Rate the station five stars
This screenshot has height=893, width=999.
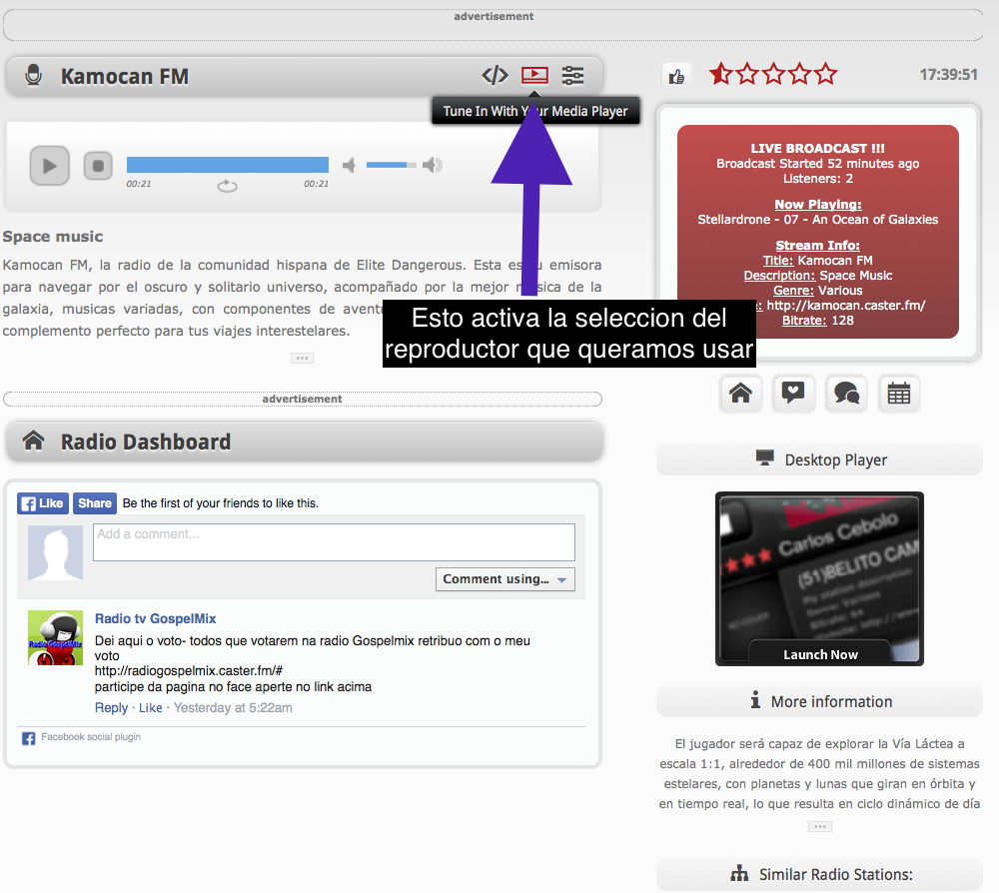pos(826,74)
